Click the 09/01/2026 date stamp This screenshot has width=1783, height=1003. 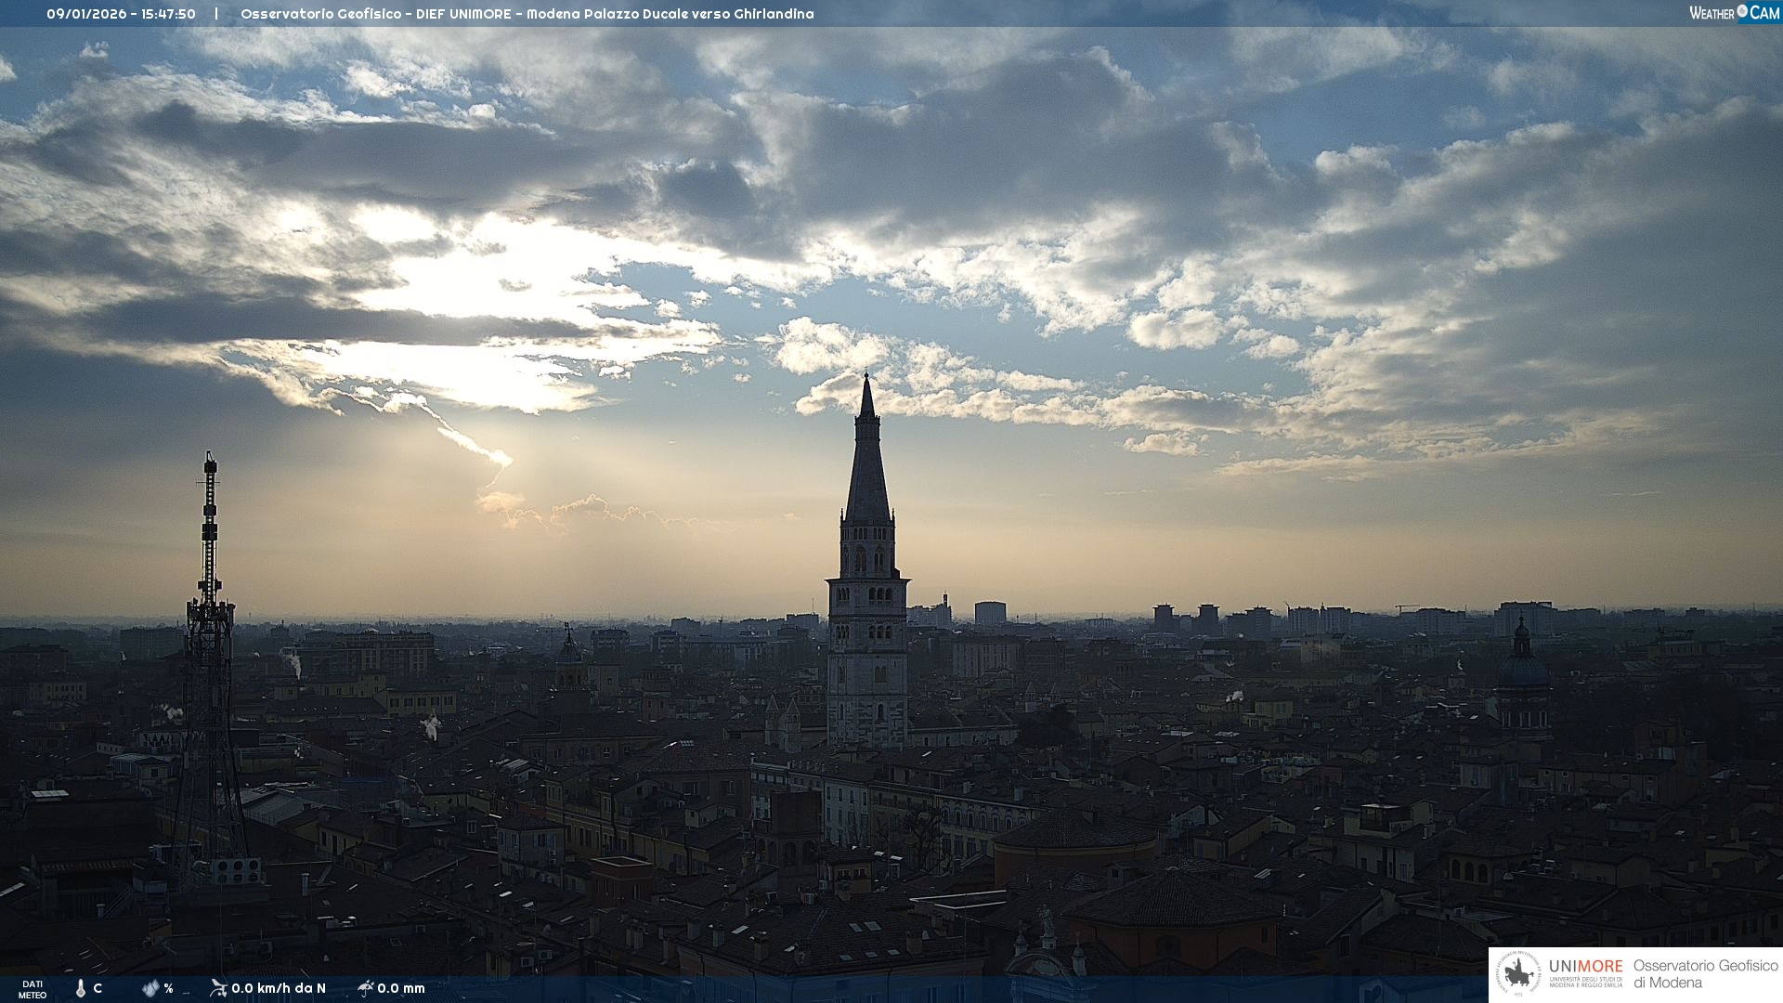pyautogui.click(x=86, y=14)
